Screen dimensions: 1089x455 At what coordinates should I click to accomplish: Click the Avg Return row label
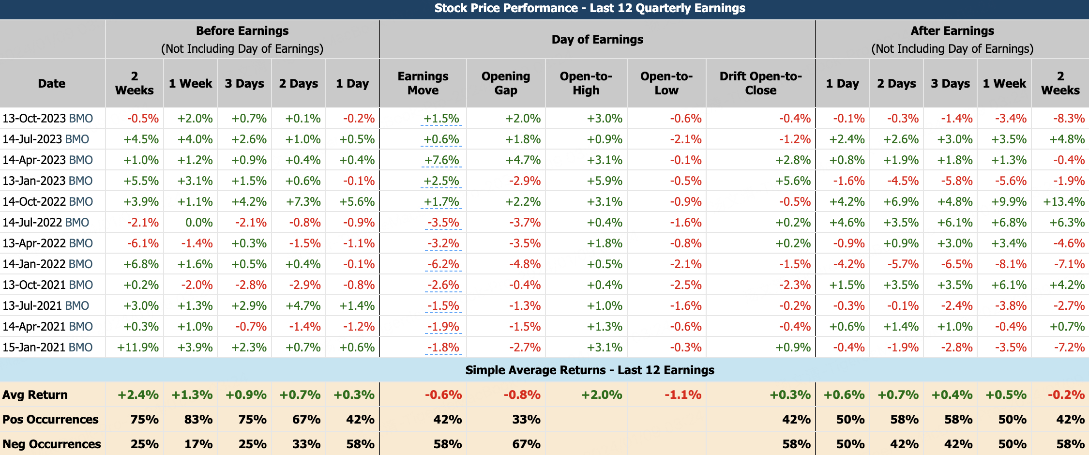[35, 395]
